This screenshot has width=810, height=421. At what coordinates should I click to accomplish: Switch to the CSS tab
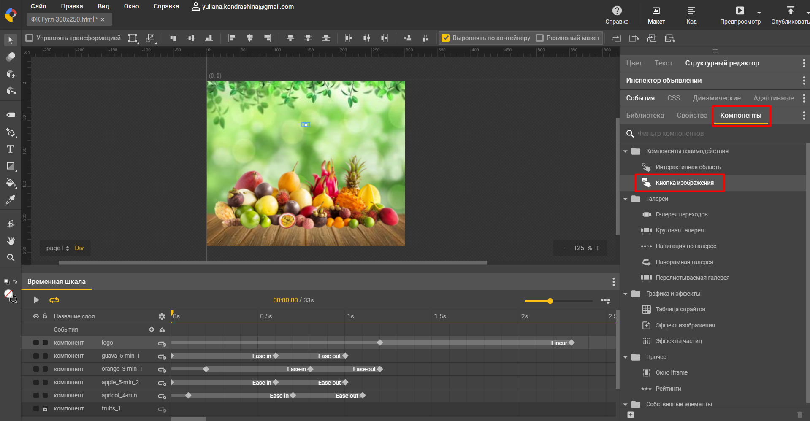(674, 98)
